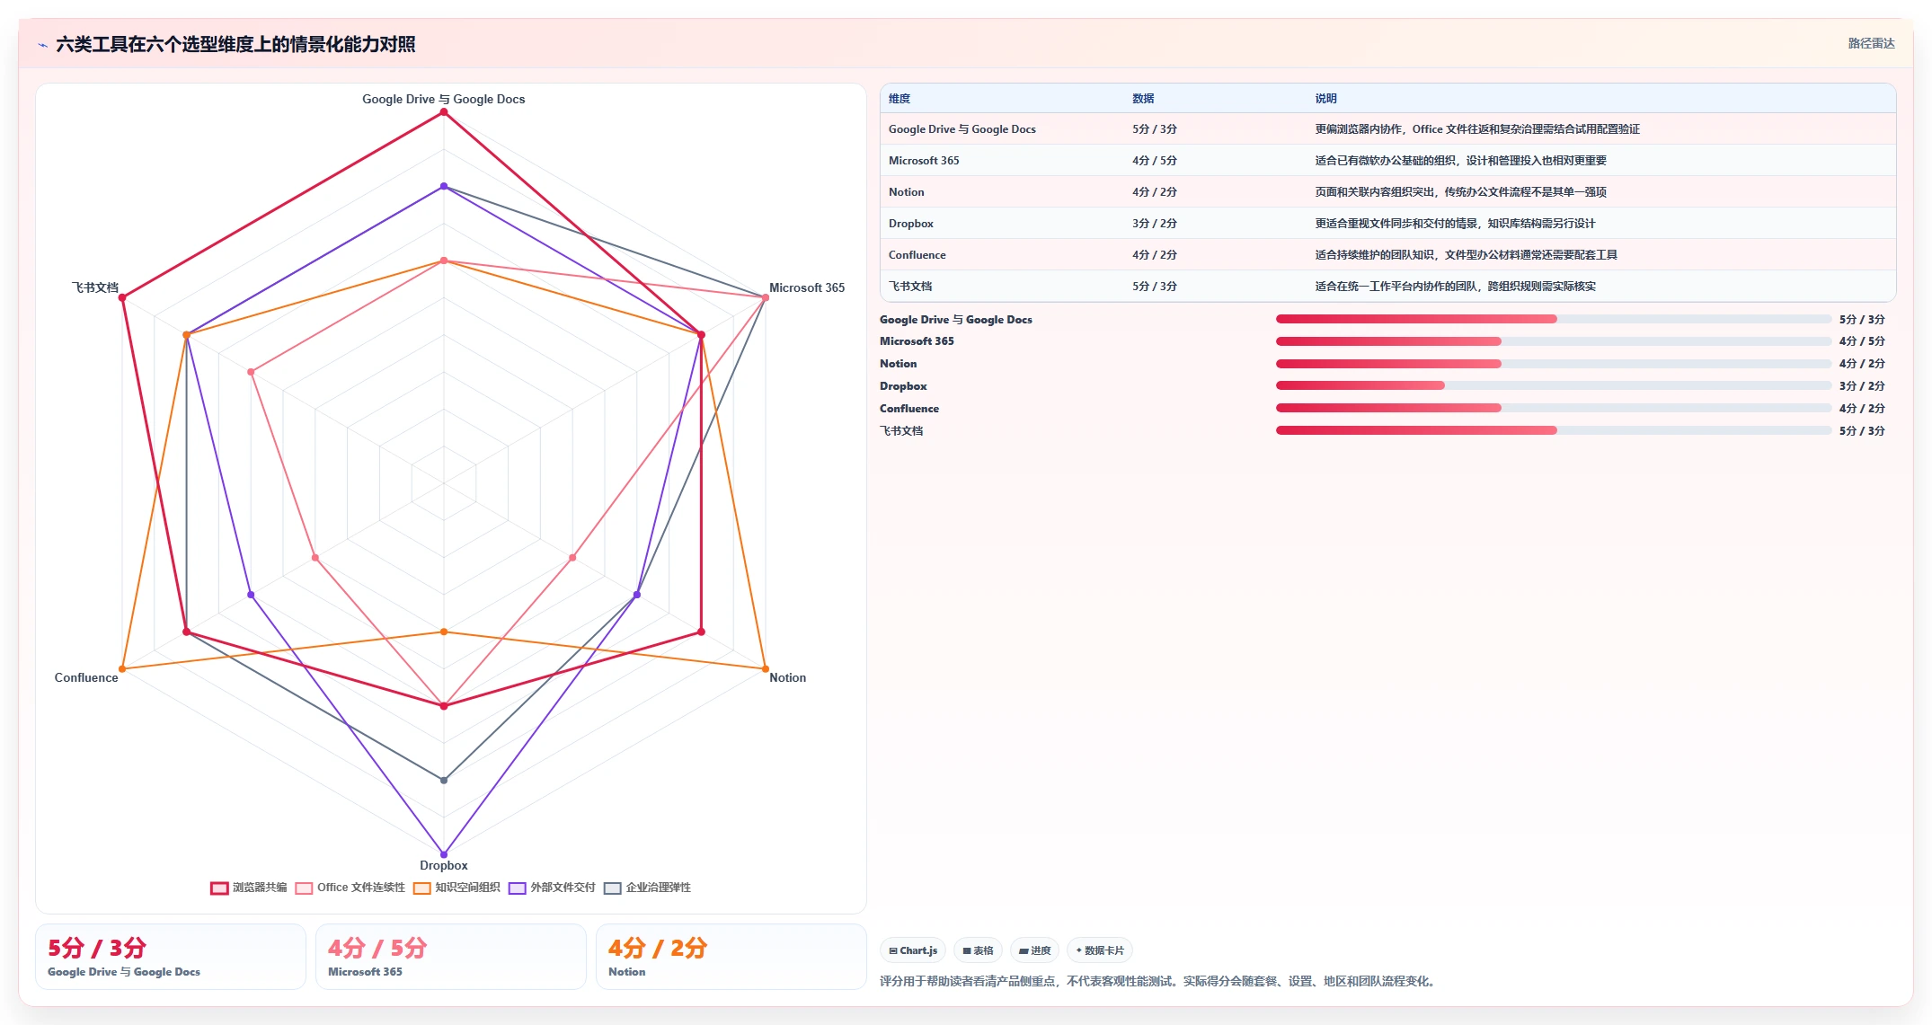Open the 5分 / 3分 Google Drive summary card
This screenshot has height=1025, width=1932.
(x=171, y=957)
